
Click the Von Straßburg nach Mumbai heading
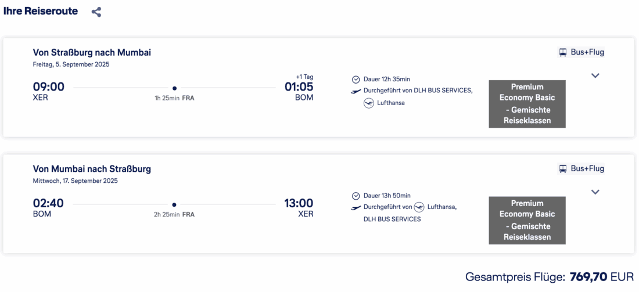click(x=92, y=52)
